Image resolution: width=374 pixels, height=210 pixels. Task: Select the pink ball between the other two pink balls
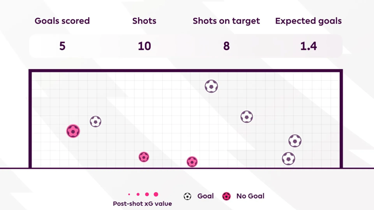[144, 157]
